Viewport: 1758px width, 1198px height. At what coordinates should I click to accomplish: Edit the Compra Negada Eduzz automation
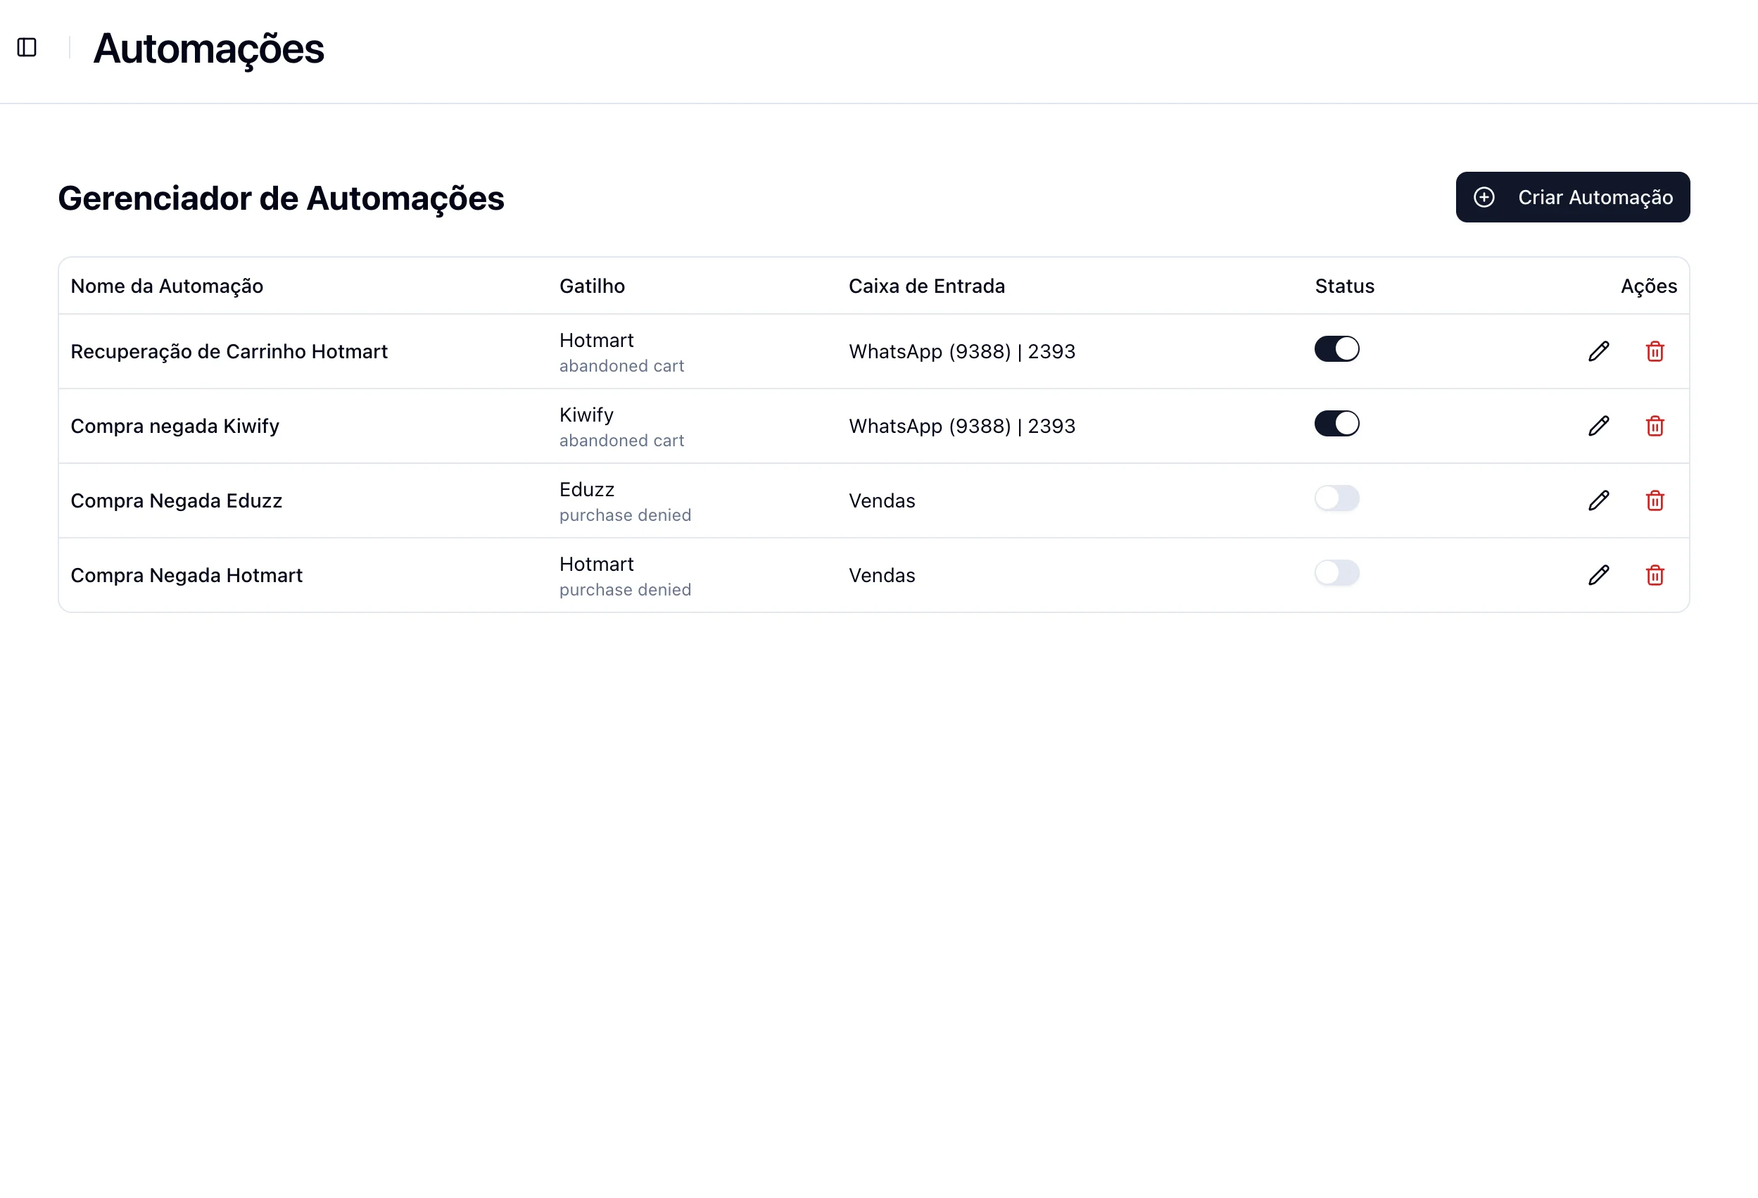(x=1598, y=500)
